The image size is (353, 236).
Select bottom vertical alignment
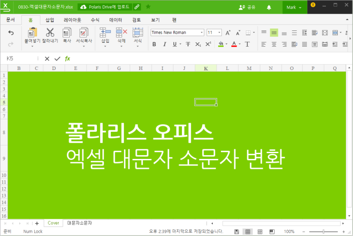(x=284, y=33)
